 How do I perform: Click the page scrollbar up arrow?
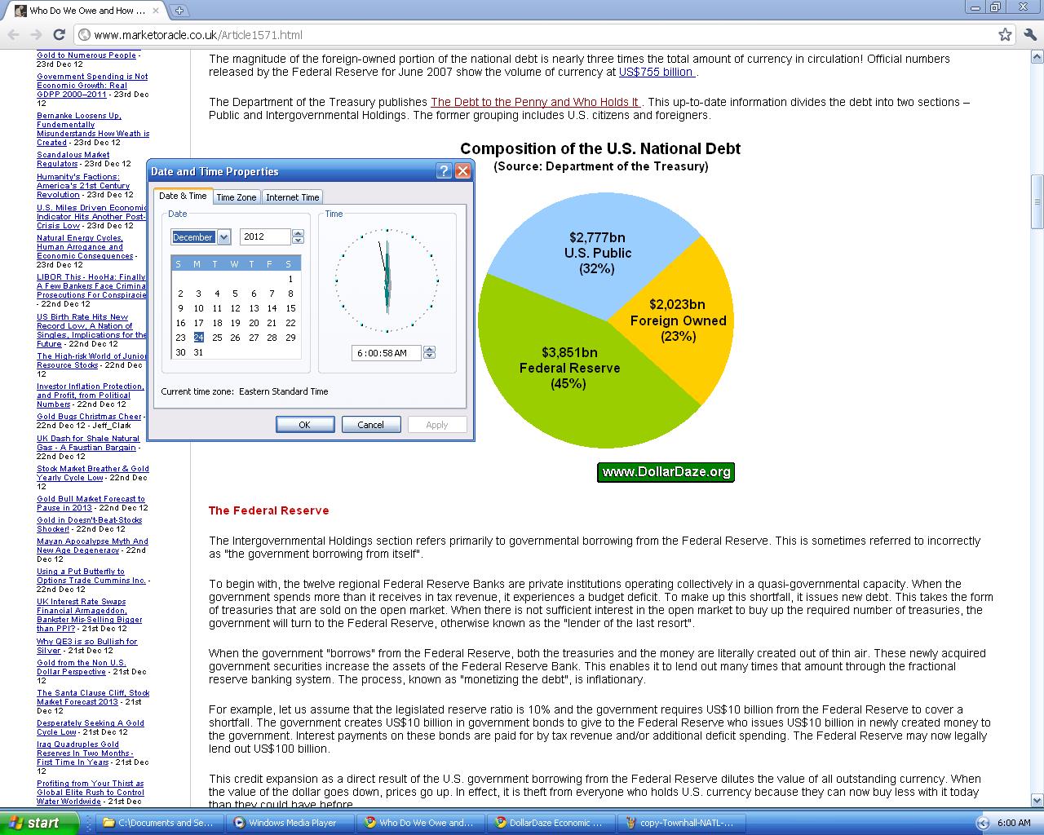pyautogui.click(x=1037, y=57)
